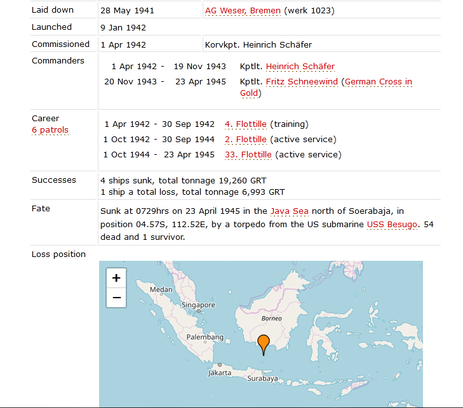Click the Launched row label
This screenshot has width=463, height=408.
(x=51, y=27)
